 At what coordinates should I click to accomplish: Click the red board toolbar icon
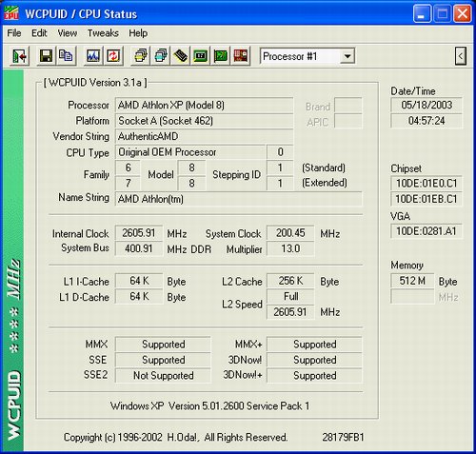[241, 56]
